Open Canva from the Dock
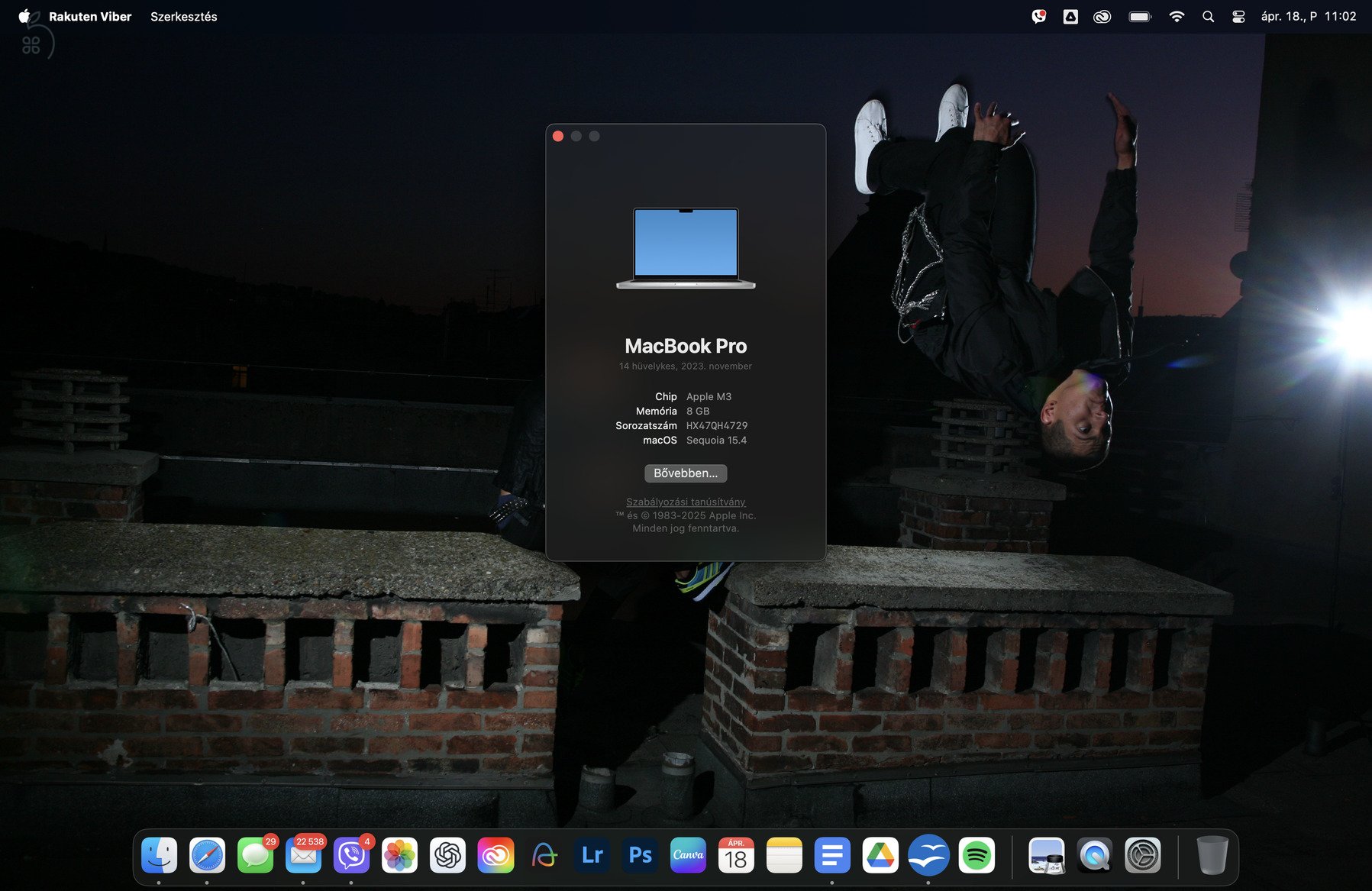 pyautogui.click(x=689, y=855)
